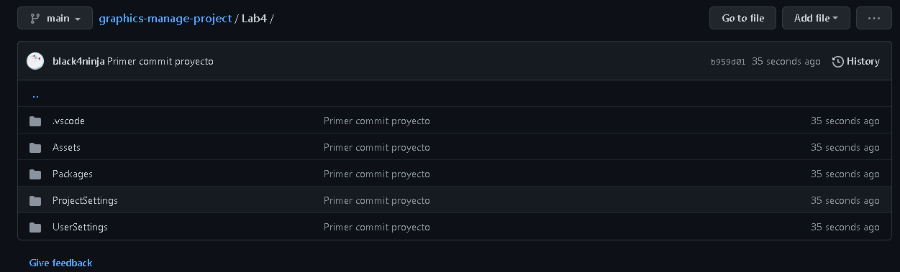Open the Assets folder name link
The image size is (900, 272).
pyautogui.click(x=66, y=147)
